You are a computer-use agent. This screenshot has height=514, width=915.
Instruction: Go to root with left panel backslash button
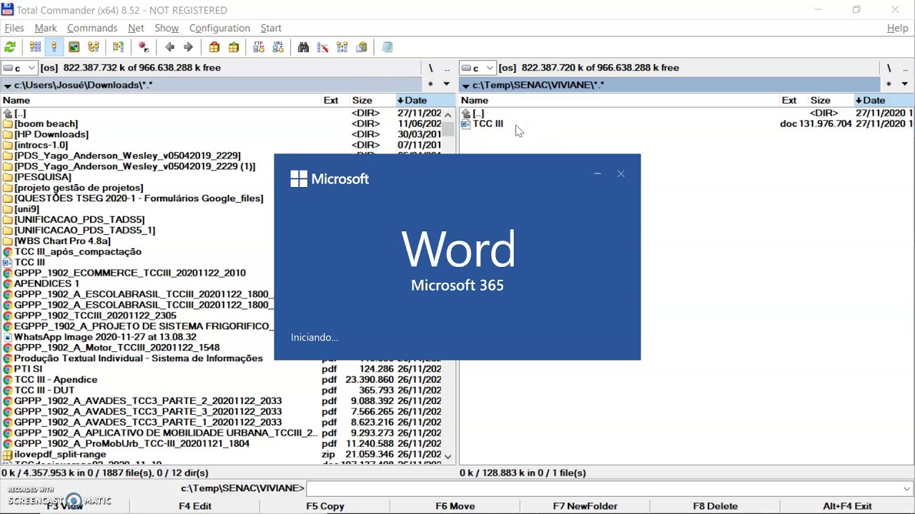430,68
